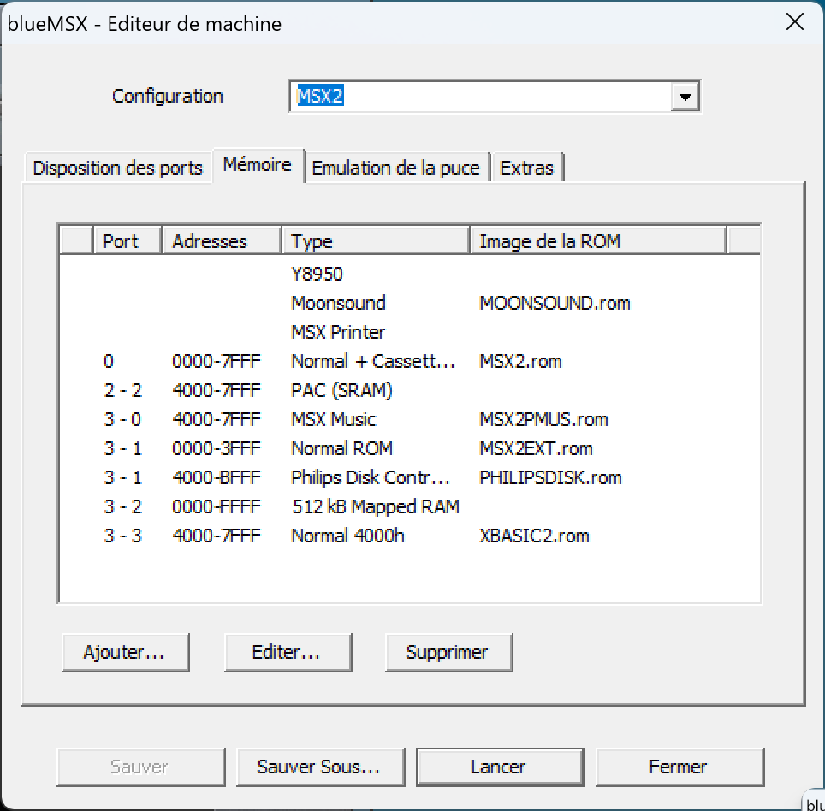Click port 3 - 3 cell
This screenshot has height=811, width=825.
pos(122,536)
